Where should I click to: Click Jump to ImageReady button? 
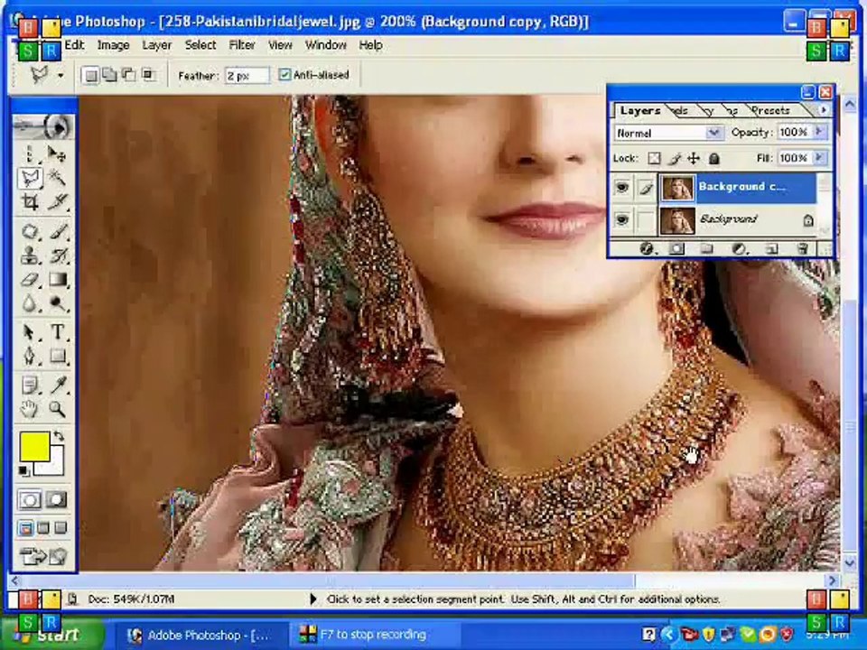(x=44, y=555)
